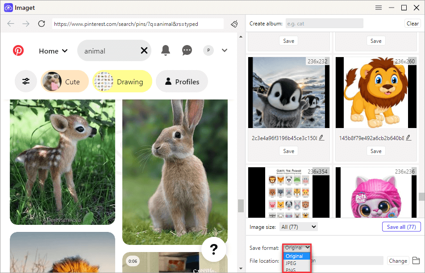The width and height of the screenshot is (425, 273).
Task: Click the broom clean icon
Action: [x=234, y=24]
